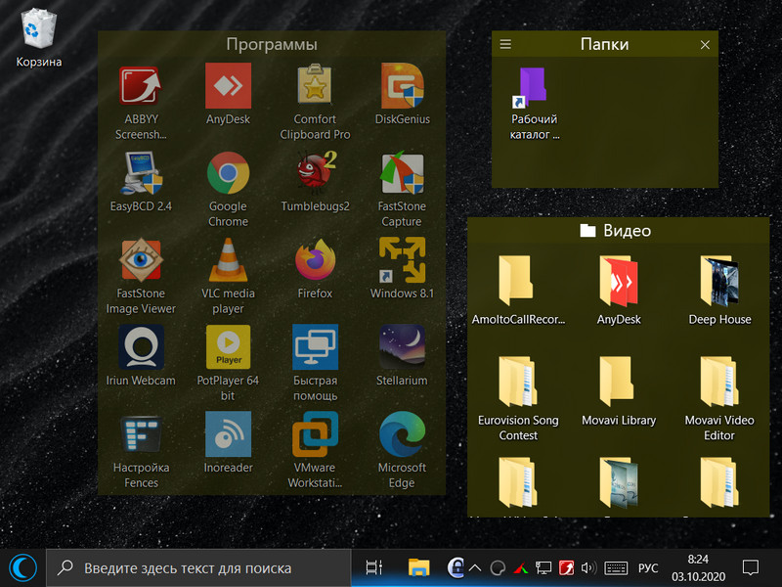This screenshot has width=782, height=587.
Task: Launch ABBYY Screenshot Reader
Action: (x=141, y=102)
